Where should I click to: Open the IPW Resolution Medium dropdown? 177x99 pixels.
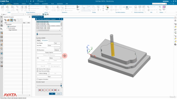click(58, 50)
